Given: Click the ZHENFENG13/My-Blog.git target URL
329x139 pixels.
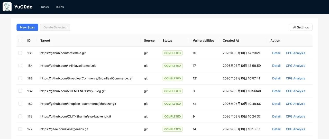Looking at the screenshot, I should click(73, 91).
